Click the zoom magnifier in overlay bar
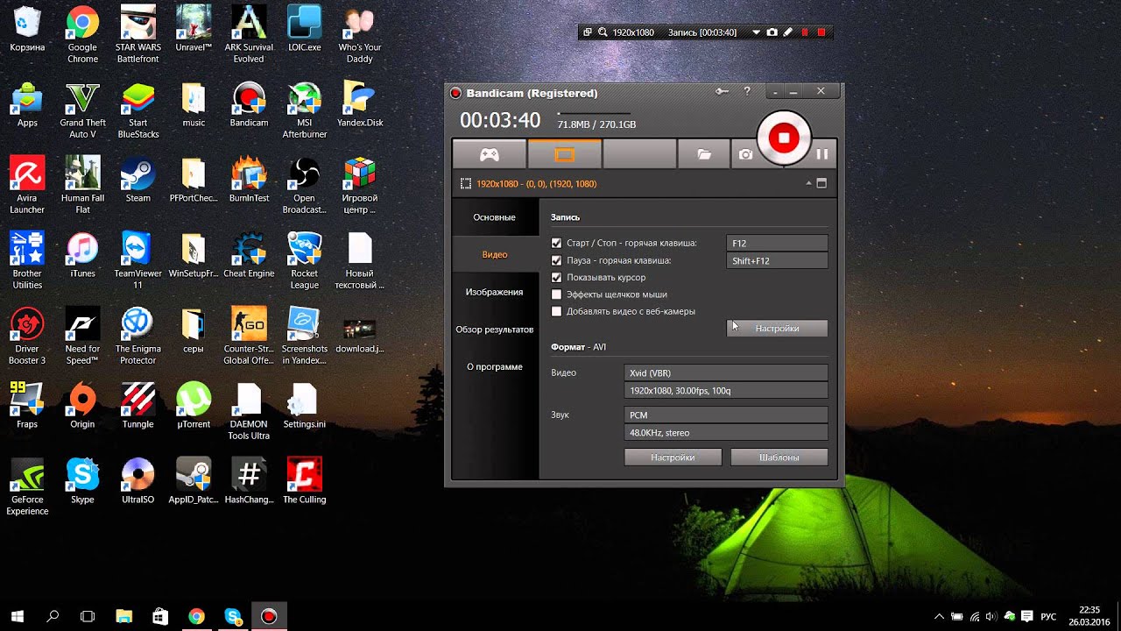The image size is (1121, 631). (x=603, y=32)
